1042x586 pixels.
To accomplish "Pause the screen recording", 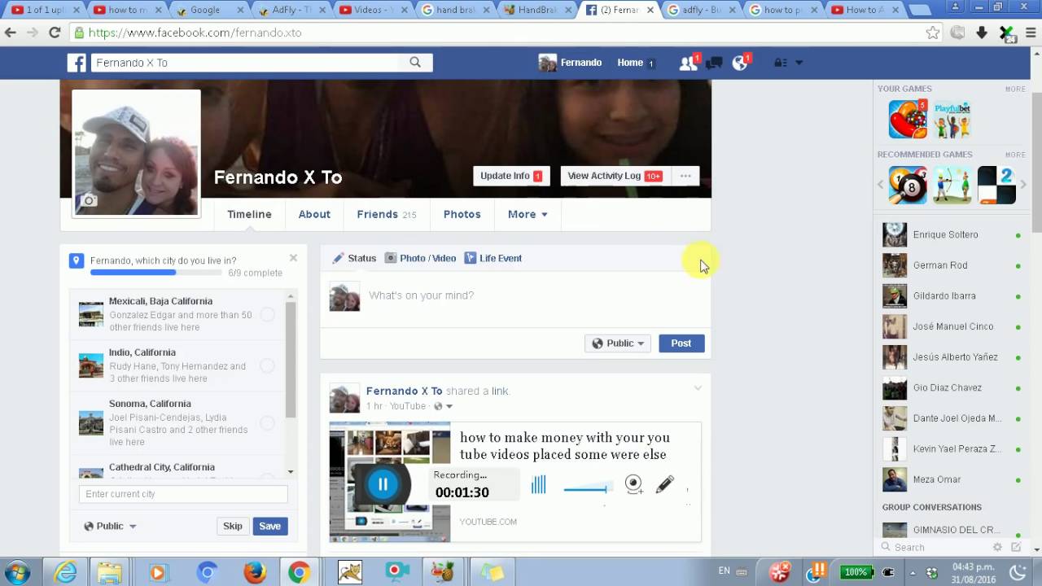I will point(383,484).
